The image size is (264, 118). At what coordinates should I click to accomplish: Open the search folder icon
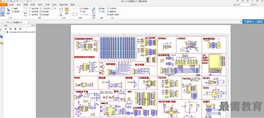[x=235, y=5]
